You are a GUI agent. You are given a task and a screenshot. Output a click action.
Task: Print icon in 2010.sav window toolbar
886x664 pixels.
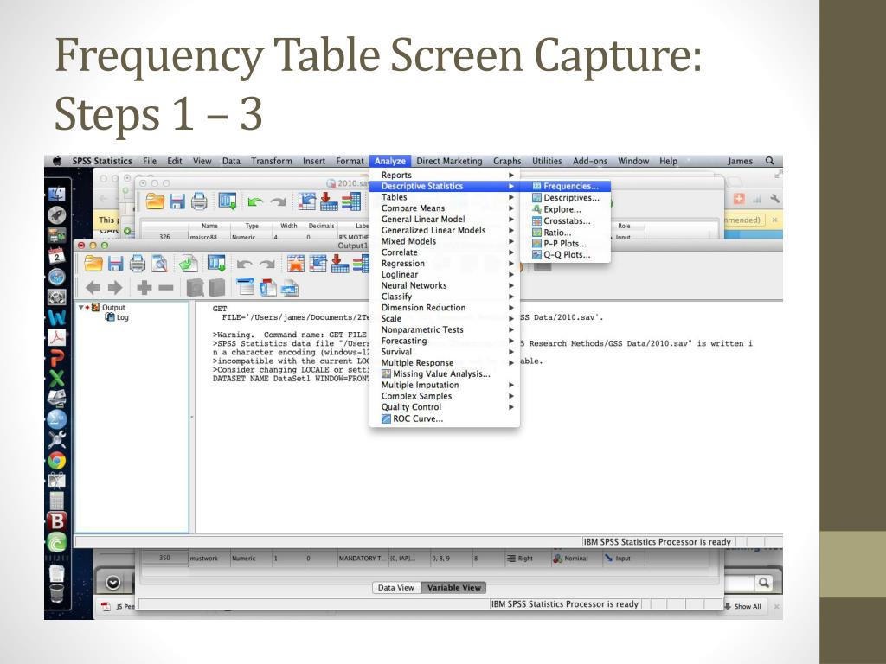[199, 201]
